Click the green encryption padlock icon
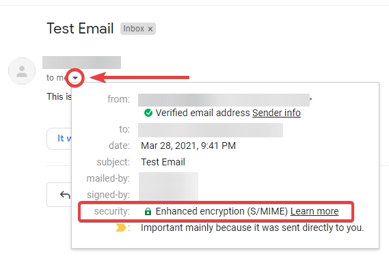This screenshot has height=261, width=389. [148, 211]
